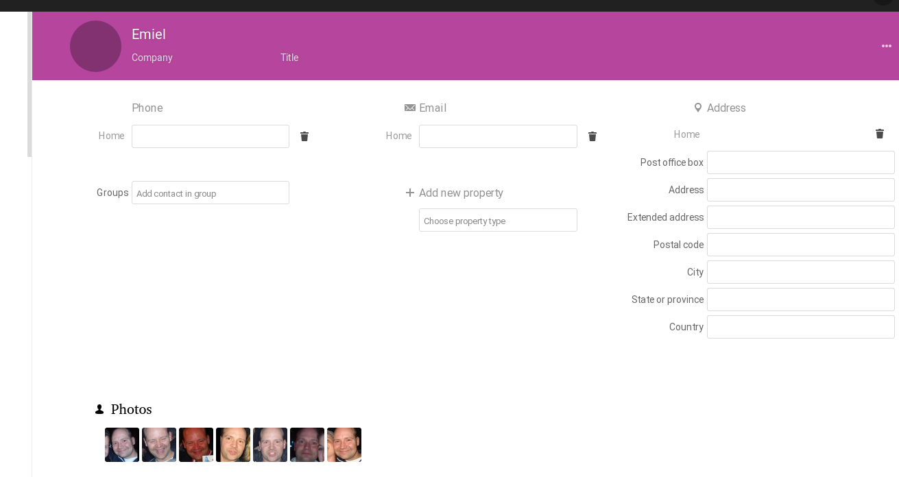This screenshot has height=477, width=899.
Task: Open the Add contact in group selector
Action: coord(211,193)
